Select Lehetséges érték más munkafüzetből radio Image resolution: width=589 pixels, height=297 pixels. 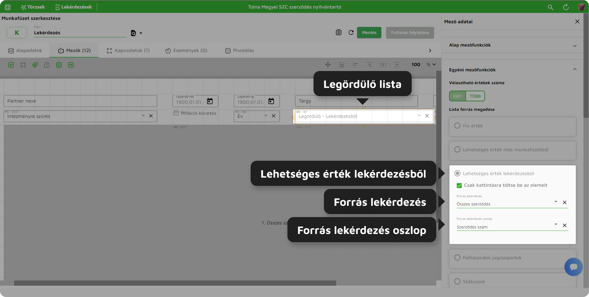tap(457, 149)
